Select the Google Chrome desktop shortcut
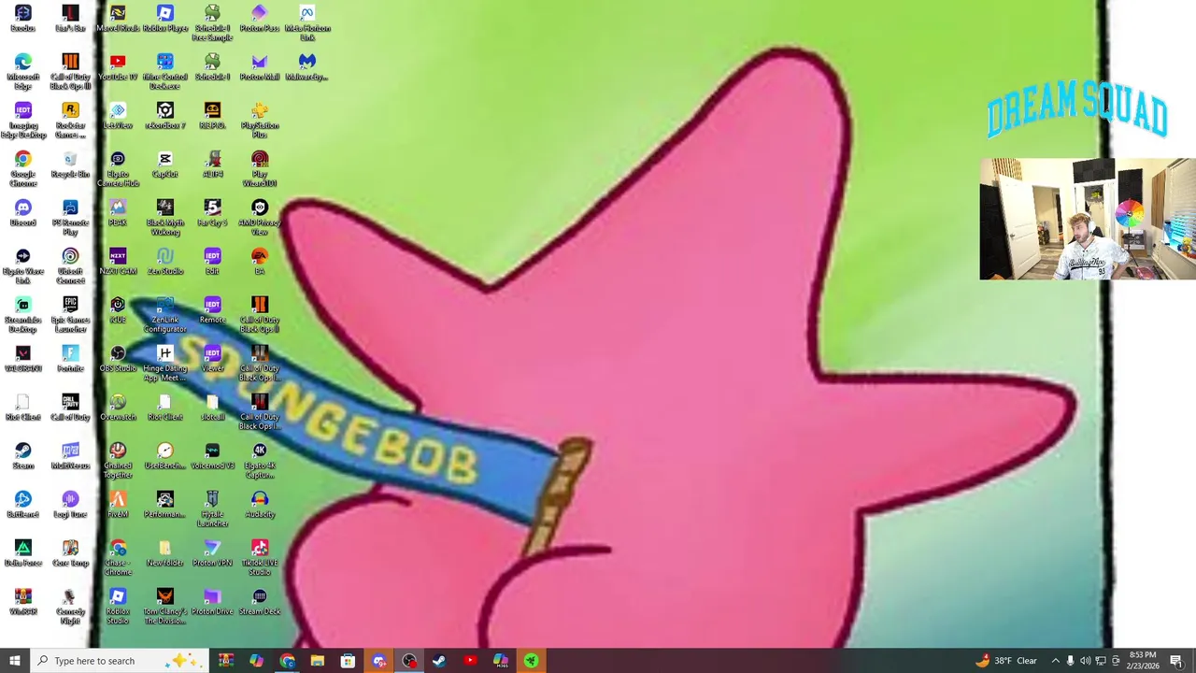This screenshot has height=673, width=1196. coord(23,169)
